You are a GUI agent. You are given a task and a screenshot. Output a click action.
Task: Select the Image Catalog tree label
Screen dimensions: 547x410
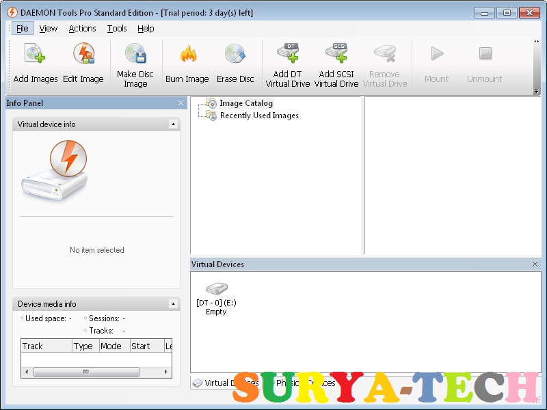246,103
